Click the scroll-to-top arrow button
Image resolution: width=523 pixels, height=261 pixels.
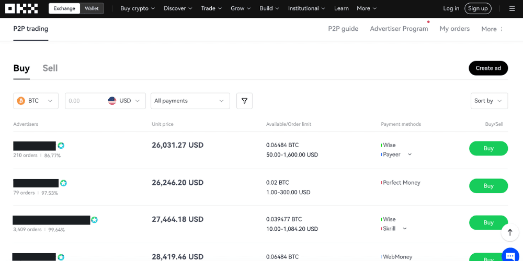point(510,232)
